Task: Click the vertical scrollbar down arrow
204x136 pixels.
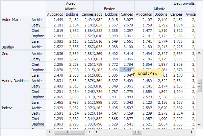Action: click(199, 125)
